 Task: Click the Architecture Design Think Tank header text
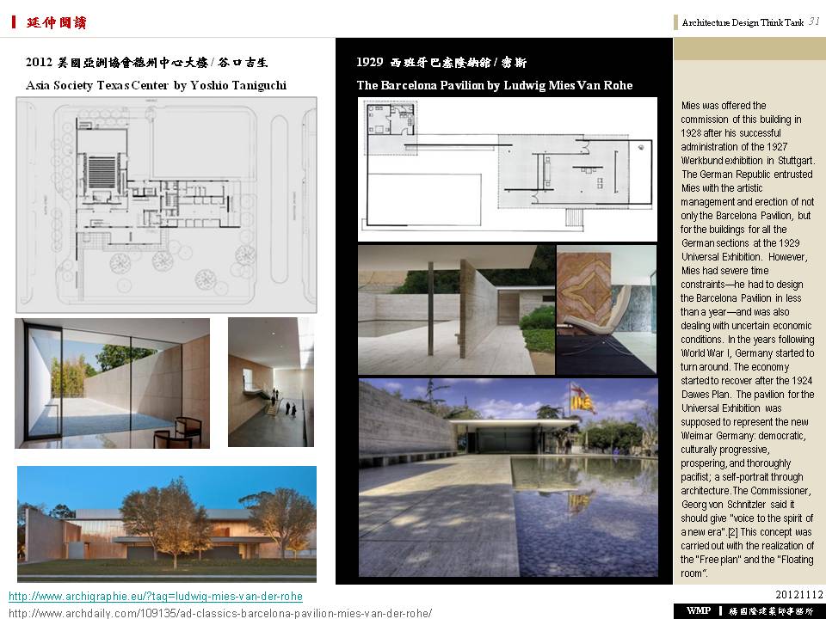[742, 23]
